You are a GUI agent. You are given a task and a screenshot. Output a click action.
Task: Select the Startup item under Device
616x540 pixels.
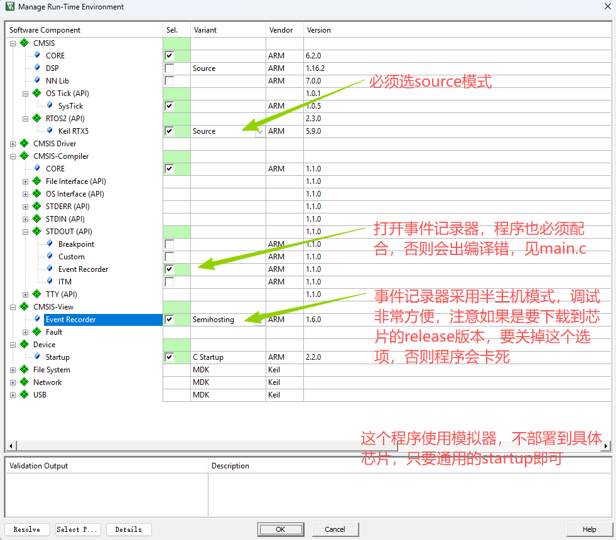[x=57, y=357]
